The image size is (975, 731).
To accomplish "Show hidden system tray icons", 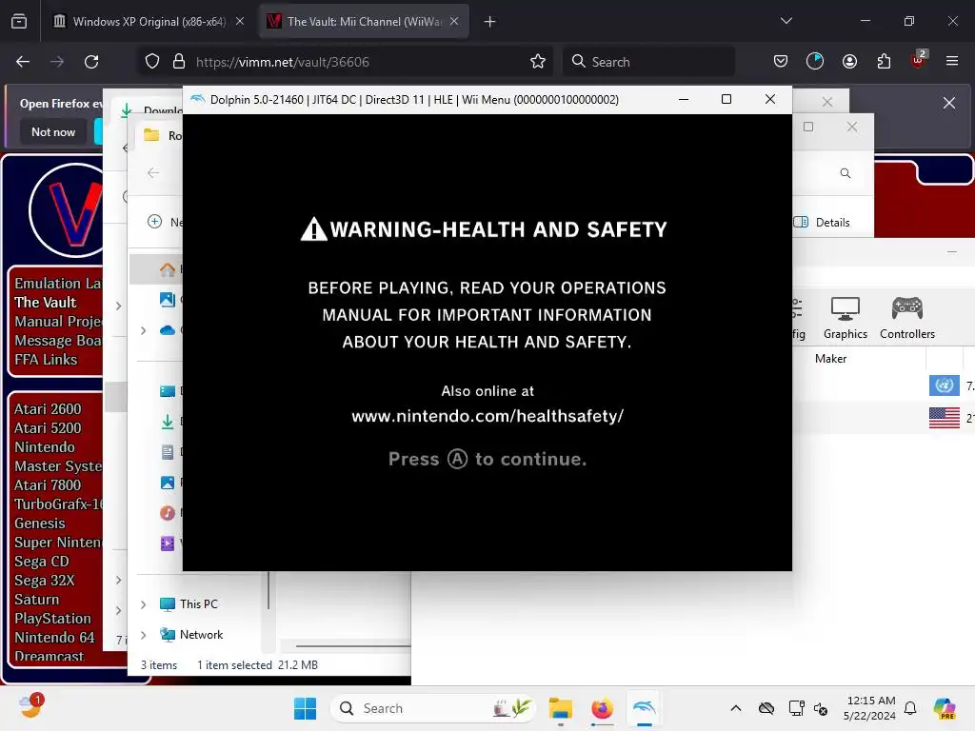I will 736,708.
